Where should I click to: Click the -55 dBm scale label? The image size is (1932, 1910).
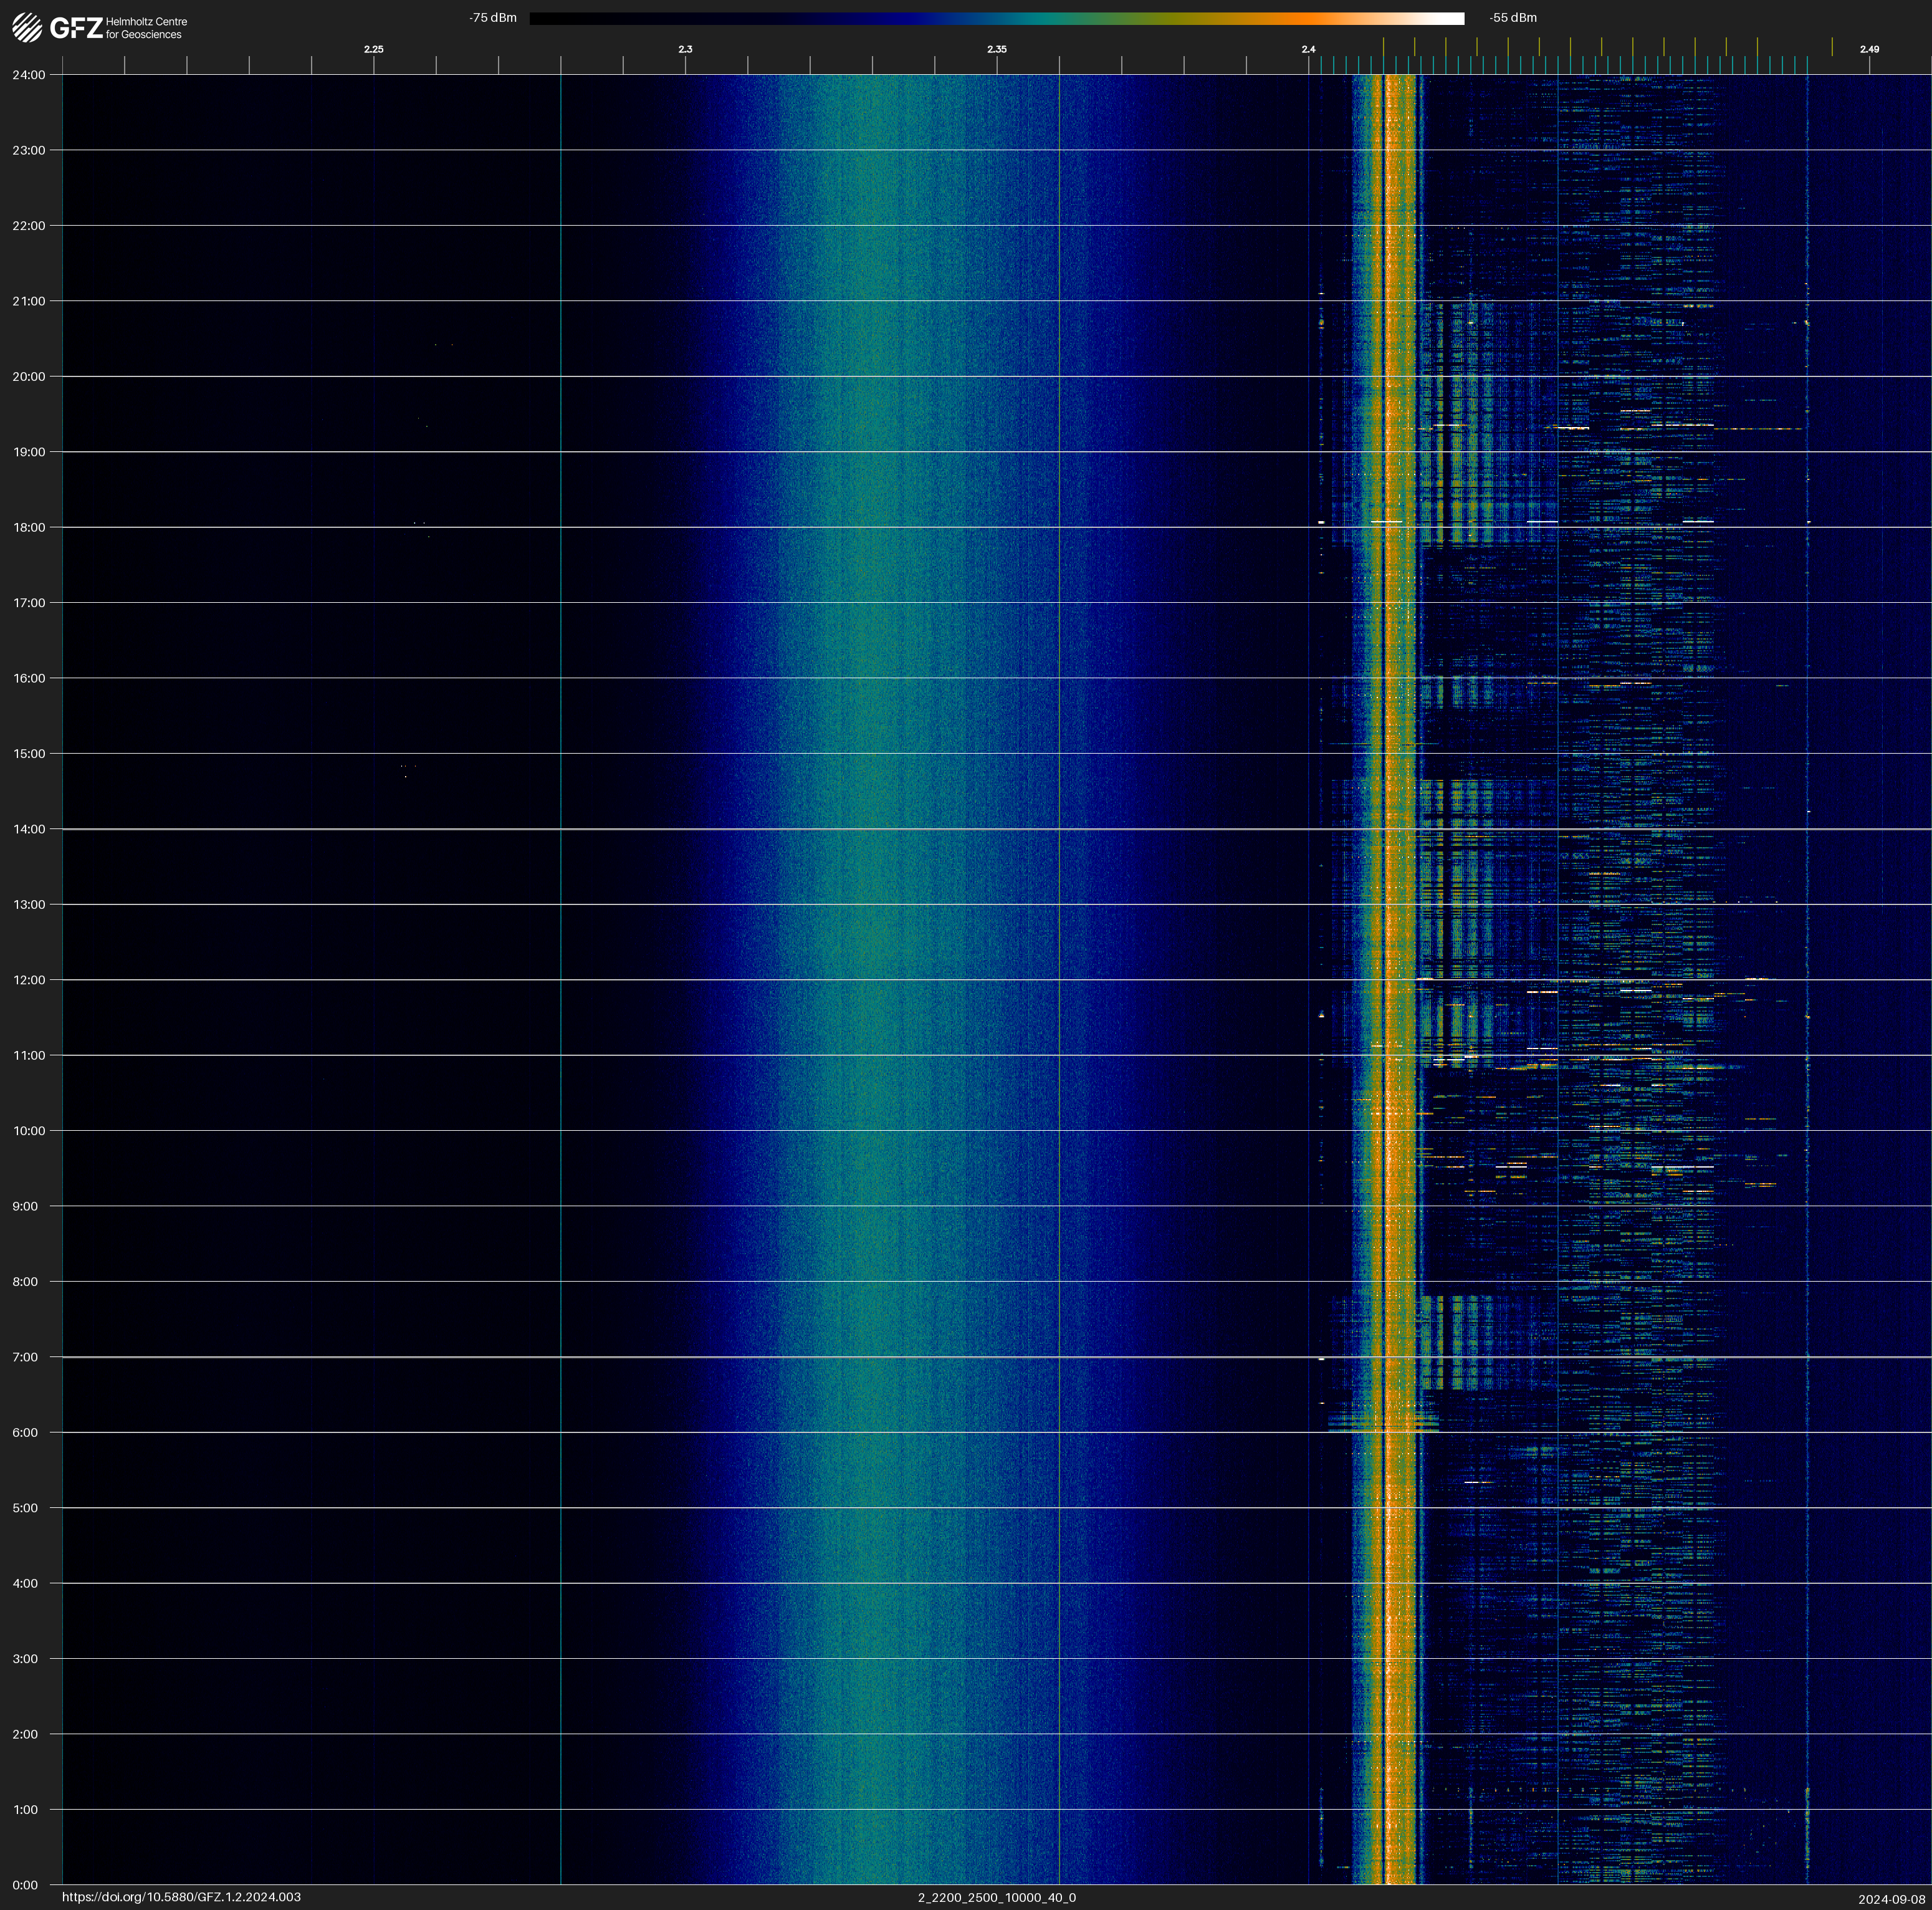pyautogui.click(x=1513, y=18)
